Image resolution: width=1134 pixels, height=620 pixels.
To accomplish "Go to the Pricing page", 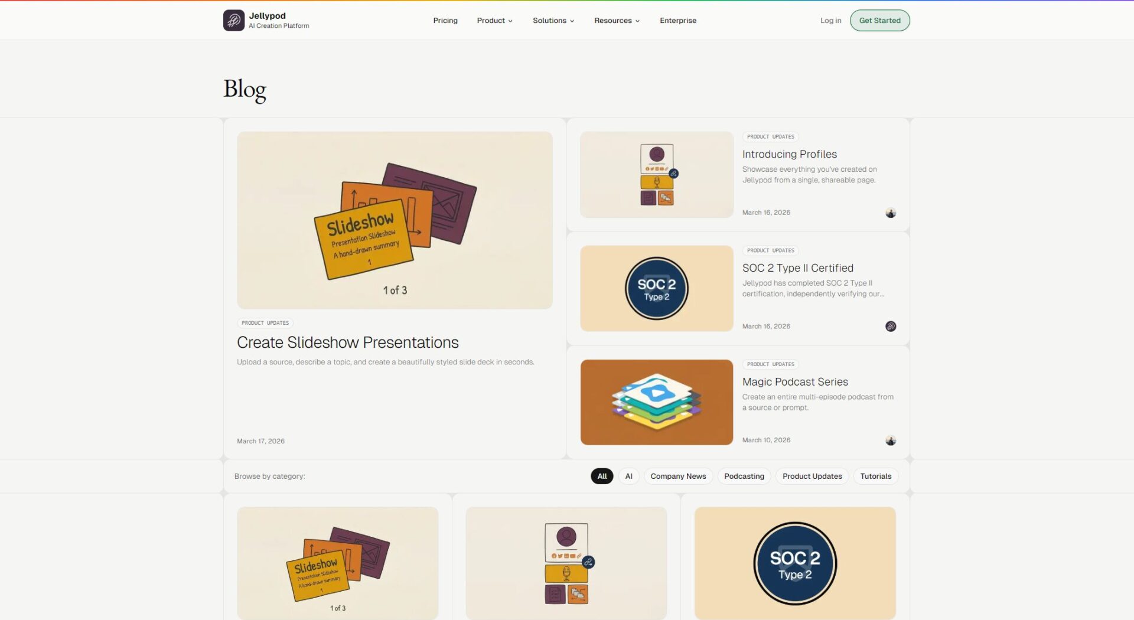I will click(445, 21).
